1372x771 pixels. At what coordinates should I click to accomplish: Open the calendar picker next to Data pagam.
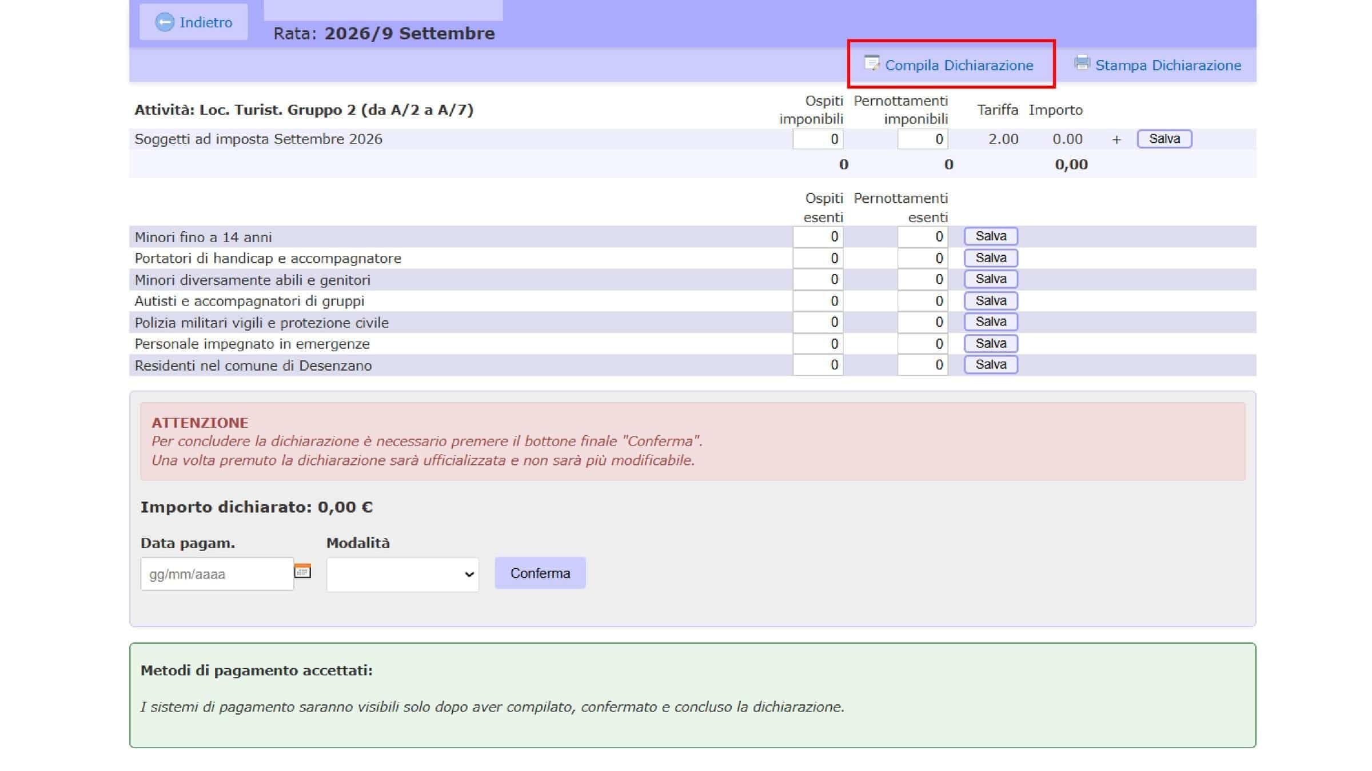click(302, 571)
